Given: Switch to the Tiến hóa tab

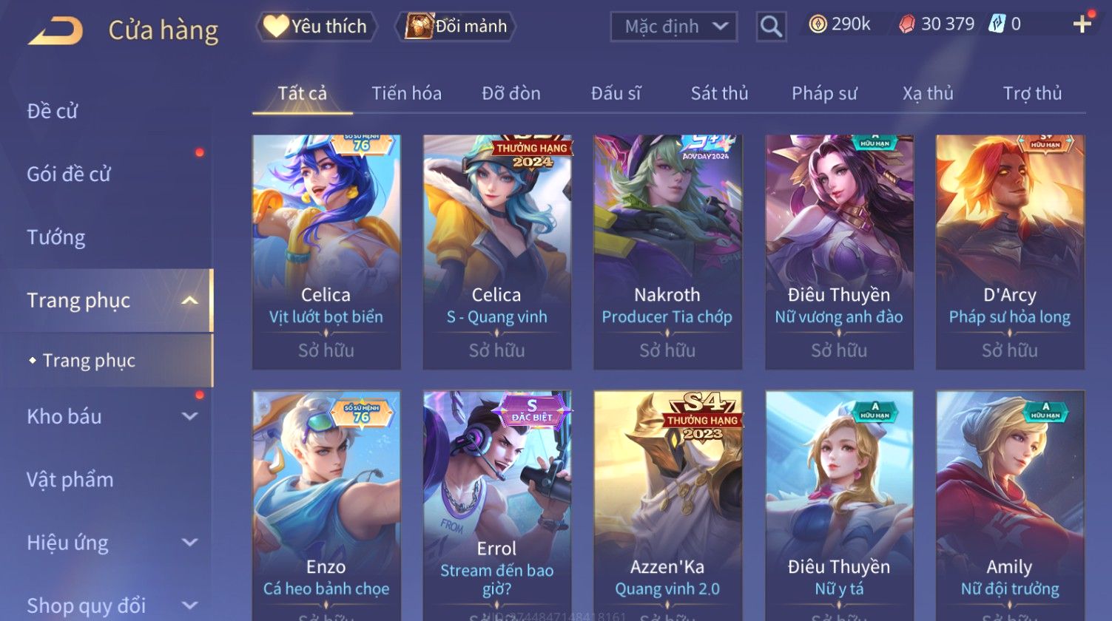Looking at the screenshot, I should pyautogui.click(x=406, y=93).
